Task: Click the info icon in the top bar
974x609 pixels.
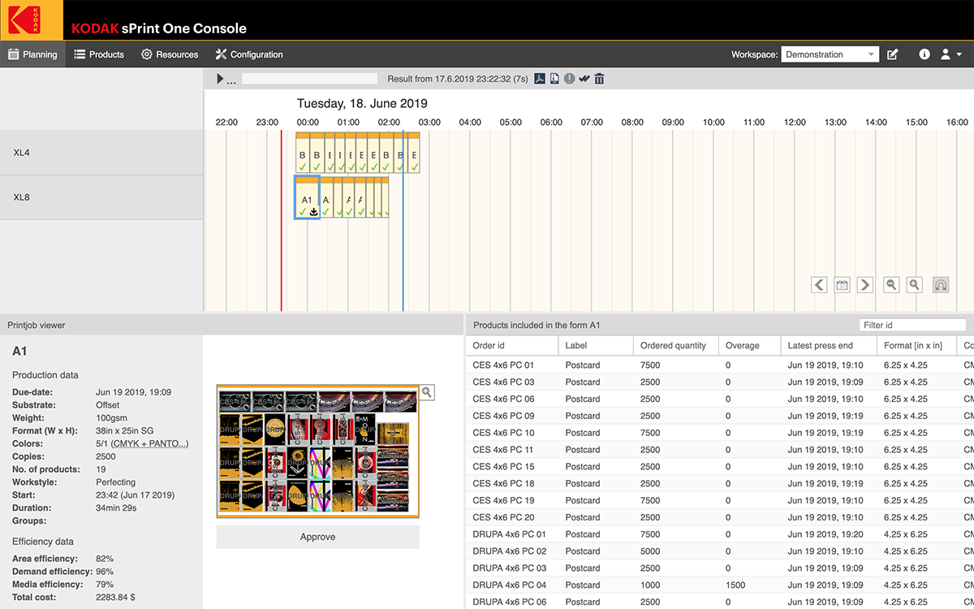Action: 924,54
